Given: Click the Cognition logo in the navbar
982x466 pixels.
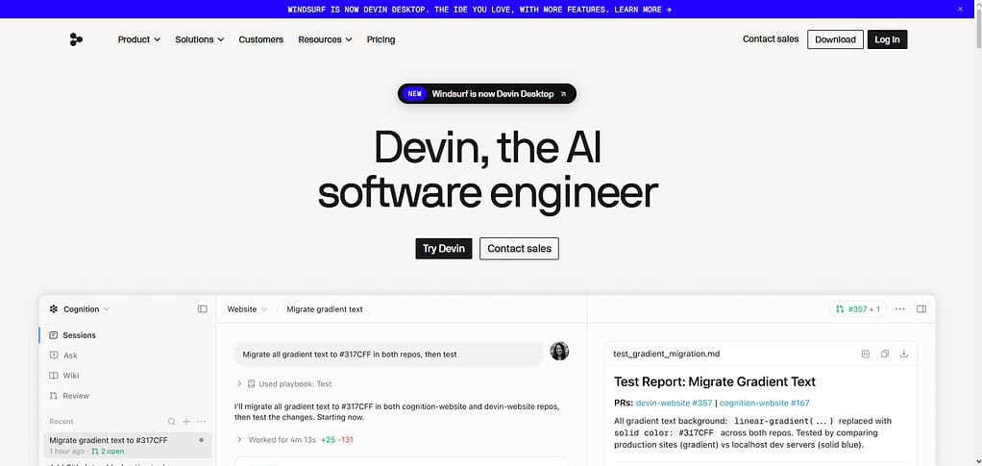Looking at the screenshot, I should point(76,39).
